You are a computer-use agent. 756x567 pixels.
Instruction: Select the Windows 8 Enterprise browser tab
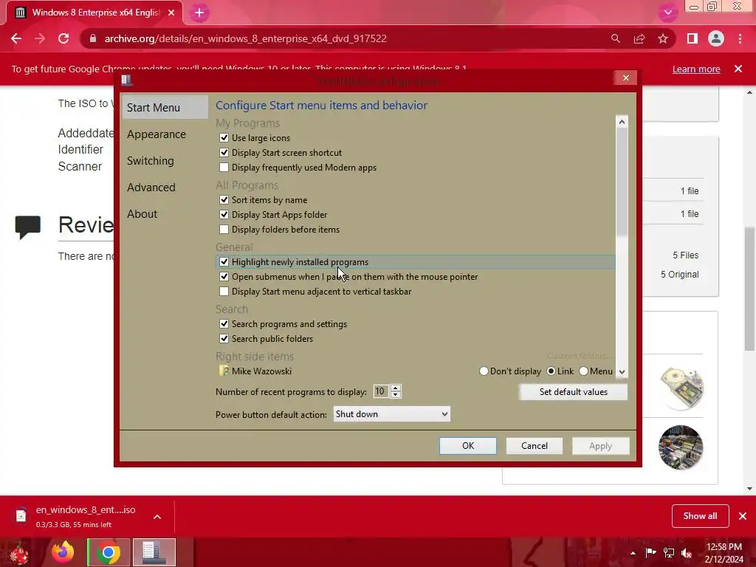[94, 13]
